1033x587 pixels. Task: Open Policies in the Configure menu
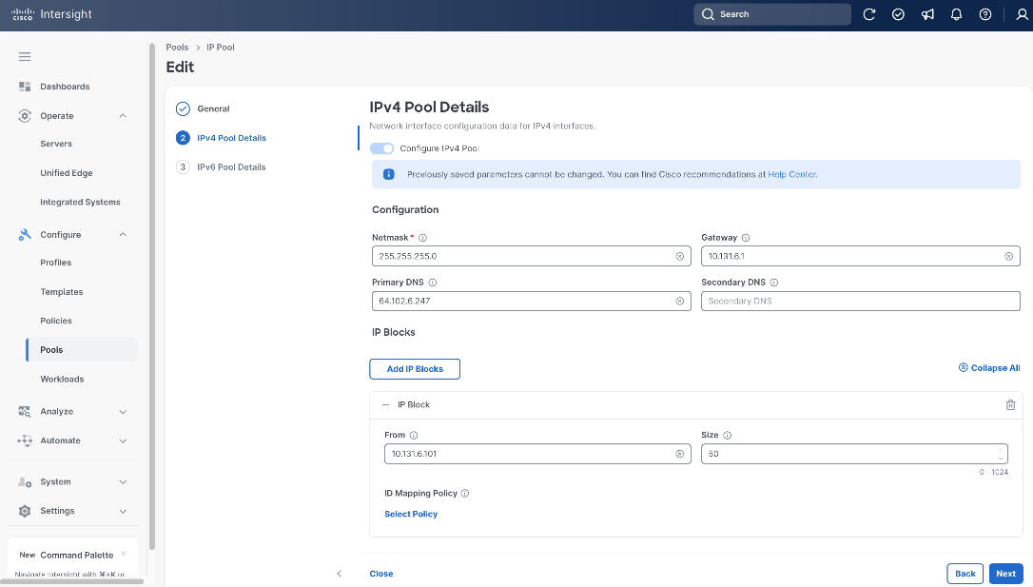coord(56,321)
